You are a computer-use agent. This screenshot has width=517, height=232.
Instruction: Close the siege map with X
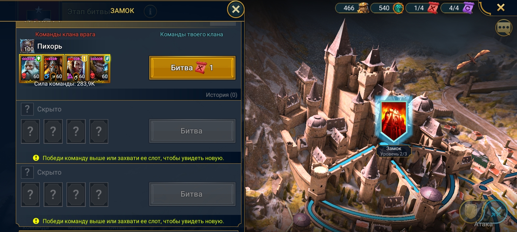[x=501, y=7]
